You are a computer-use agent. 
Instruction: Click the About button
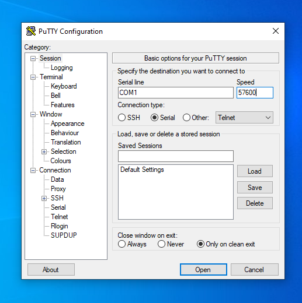pos(51,270)
